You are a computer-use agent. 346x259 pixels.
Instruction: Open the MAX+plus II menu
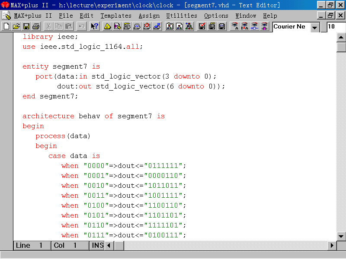click(x=33, y=16)
